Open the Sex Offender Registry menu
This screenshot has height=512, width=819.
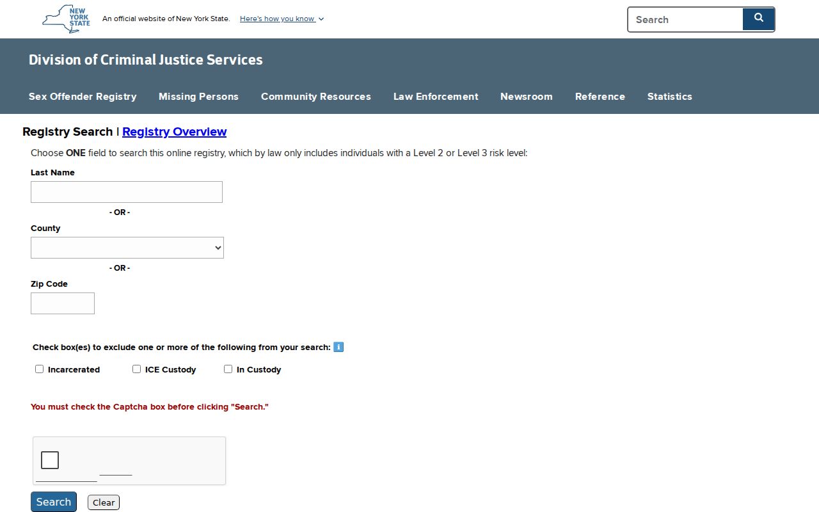coord(83,97)
